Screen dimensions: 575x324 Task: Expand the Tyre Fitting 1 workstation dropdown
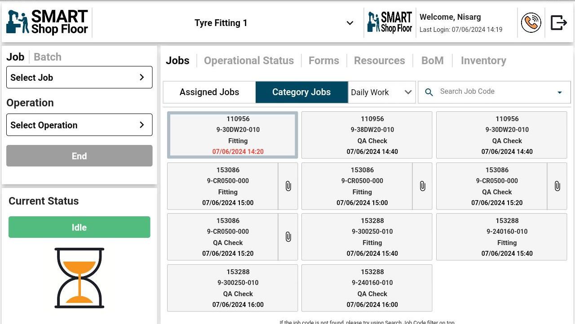349,23
